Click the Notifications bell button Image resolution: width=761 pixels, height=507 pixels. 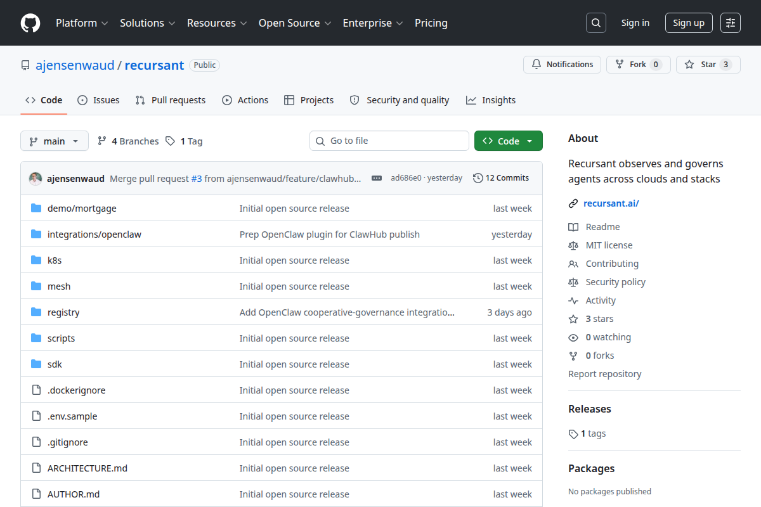pyautogui.click(x=562, y=65)
